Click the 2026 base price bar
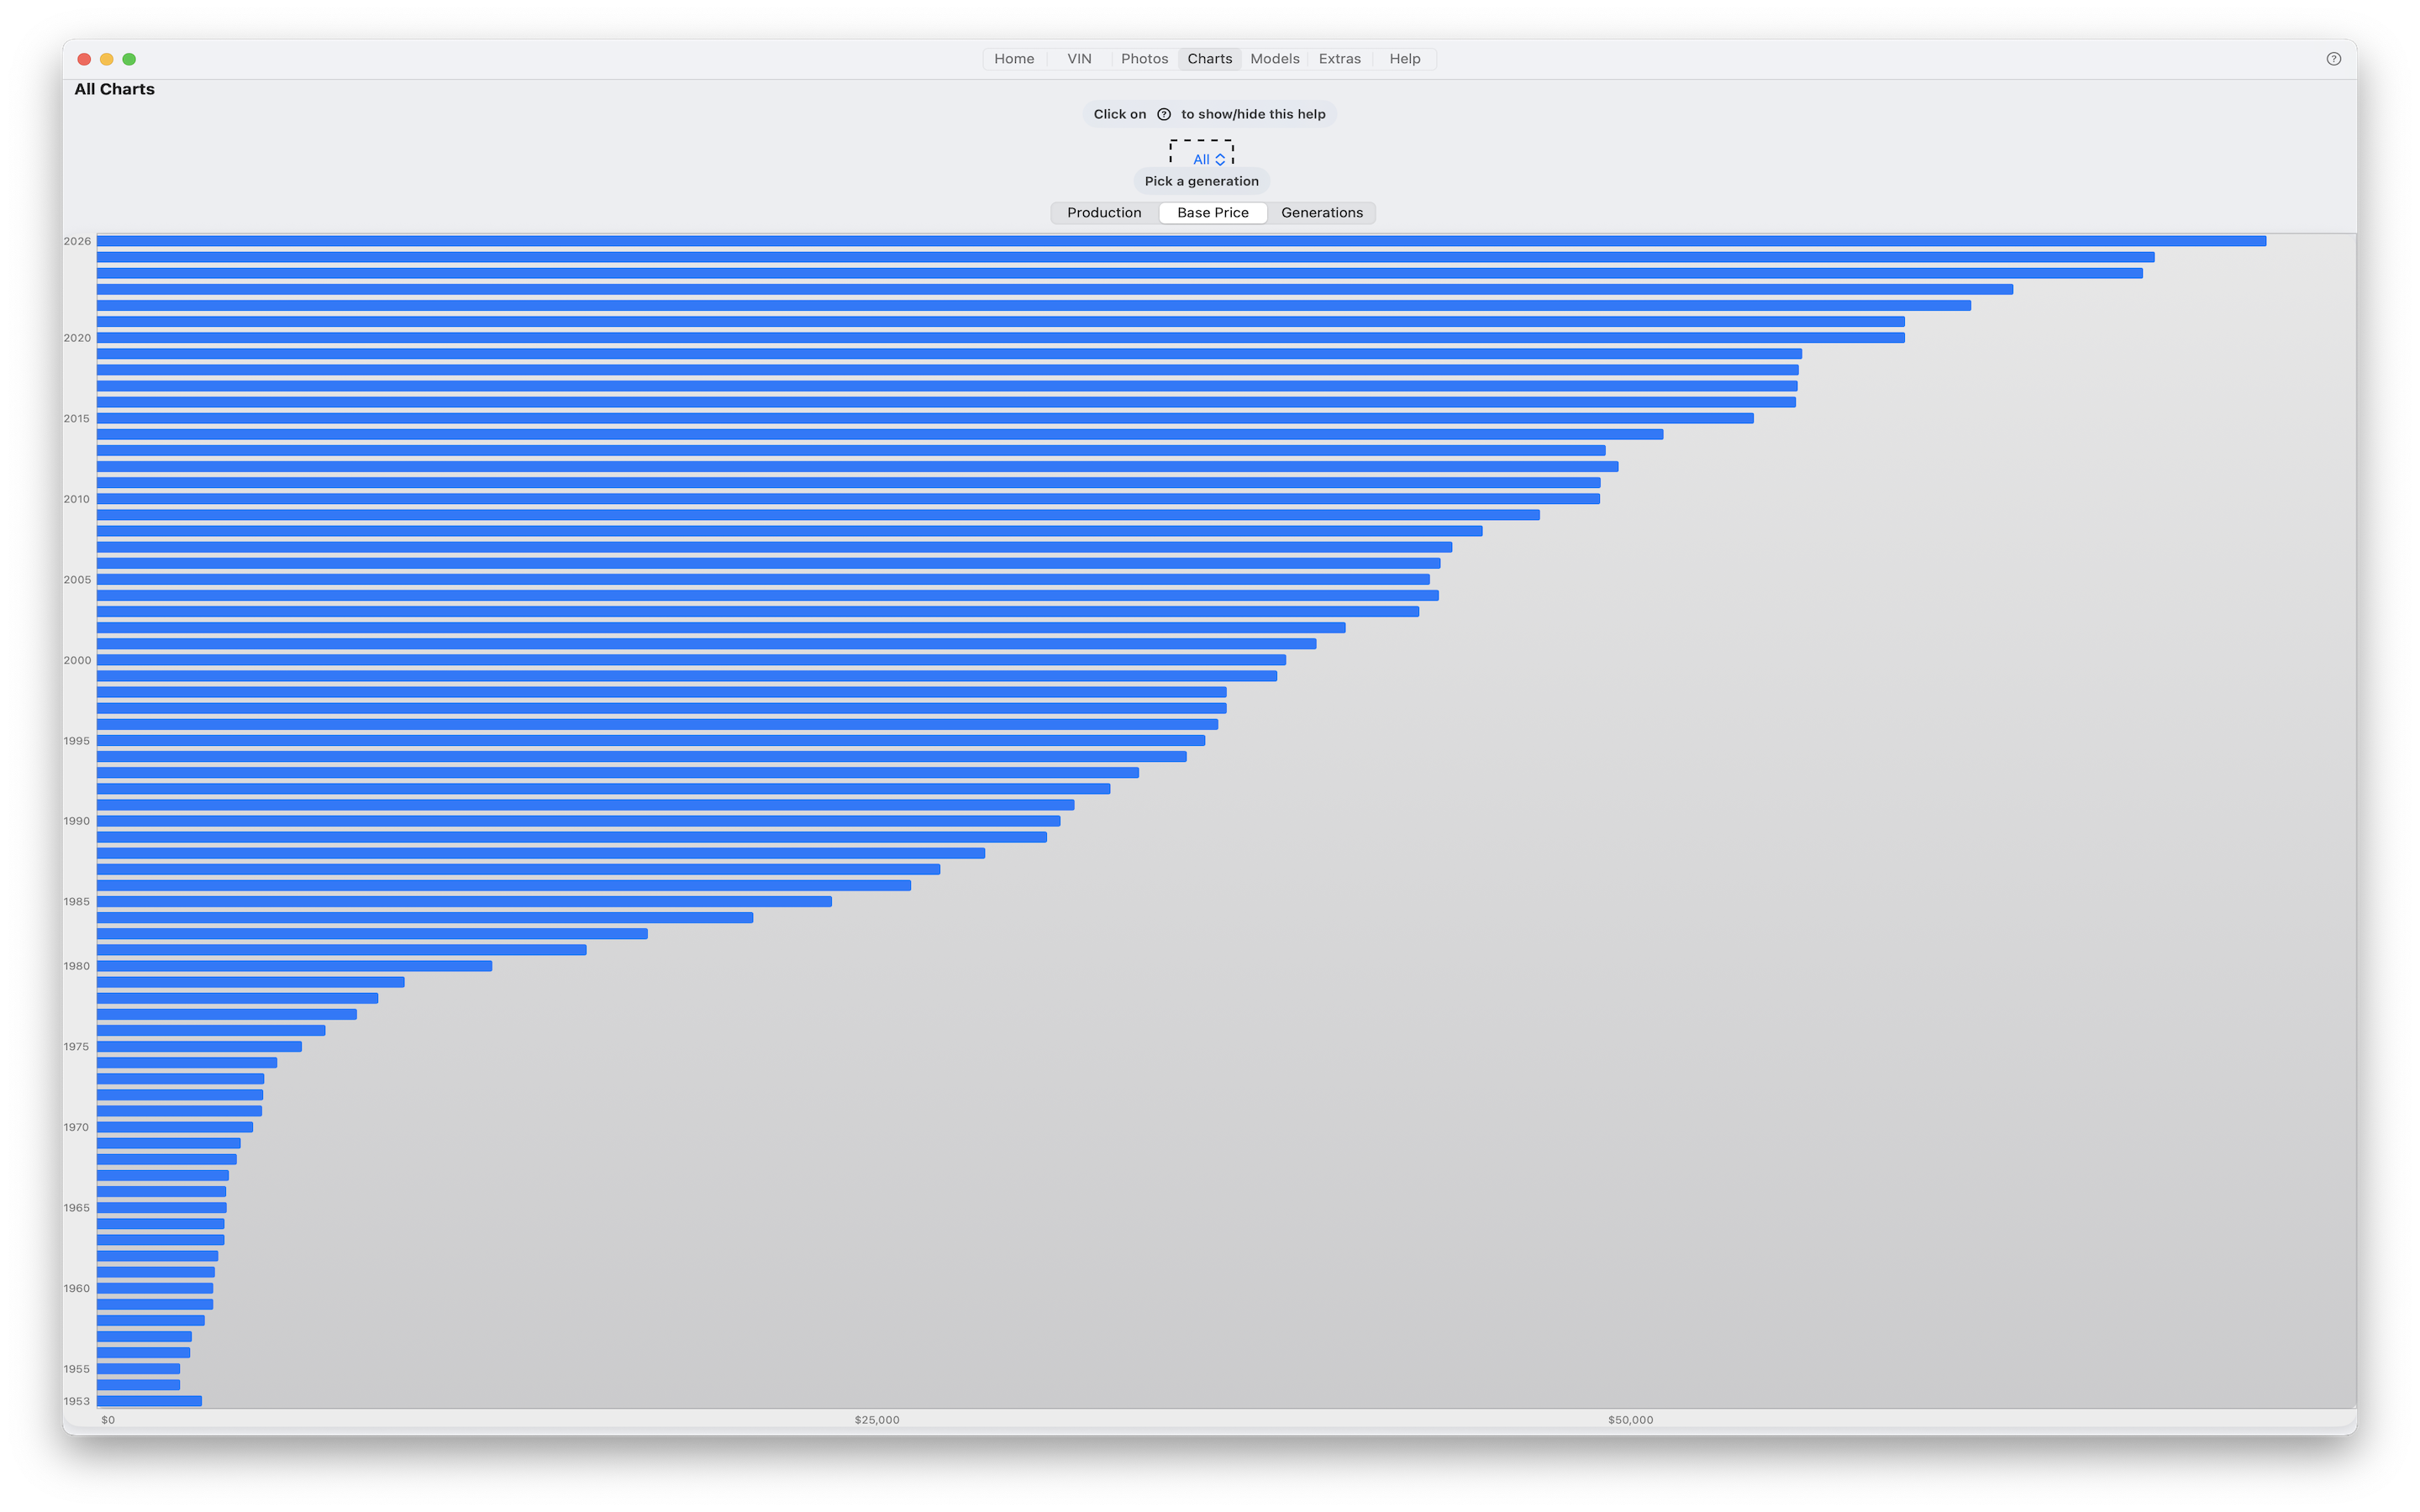This screenshot has width=2420, height=1512. [x=1180, y=241]
